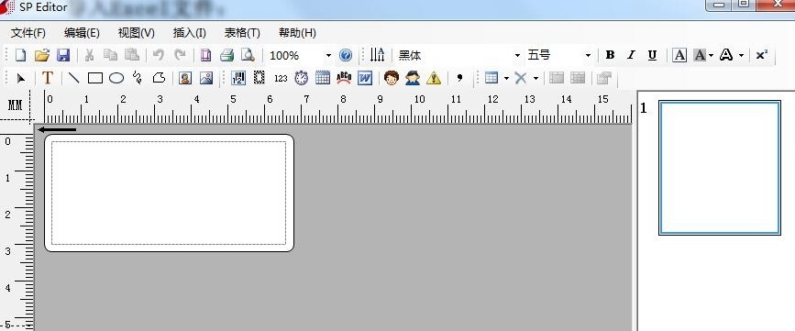795x331 pixels.
Task: Open help via the blue question mark icon
Action: (x=346, y=55)
